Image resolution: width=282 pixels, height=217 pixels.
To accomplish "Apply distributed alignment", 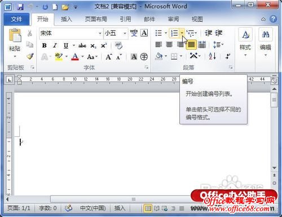I will [x=202, y=45].
